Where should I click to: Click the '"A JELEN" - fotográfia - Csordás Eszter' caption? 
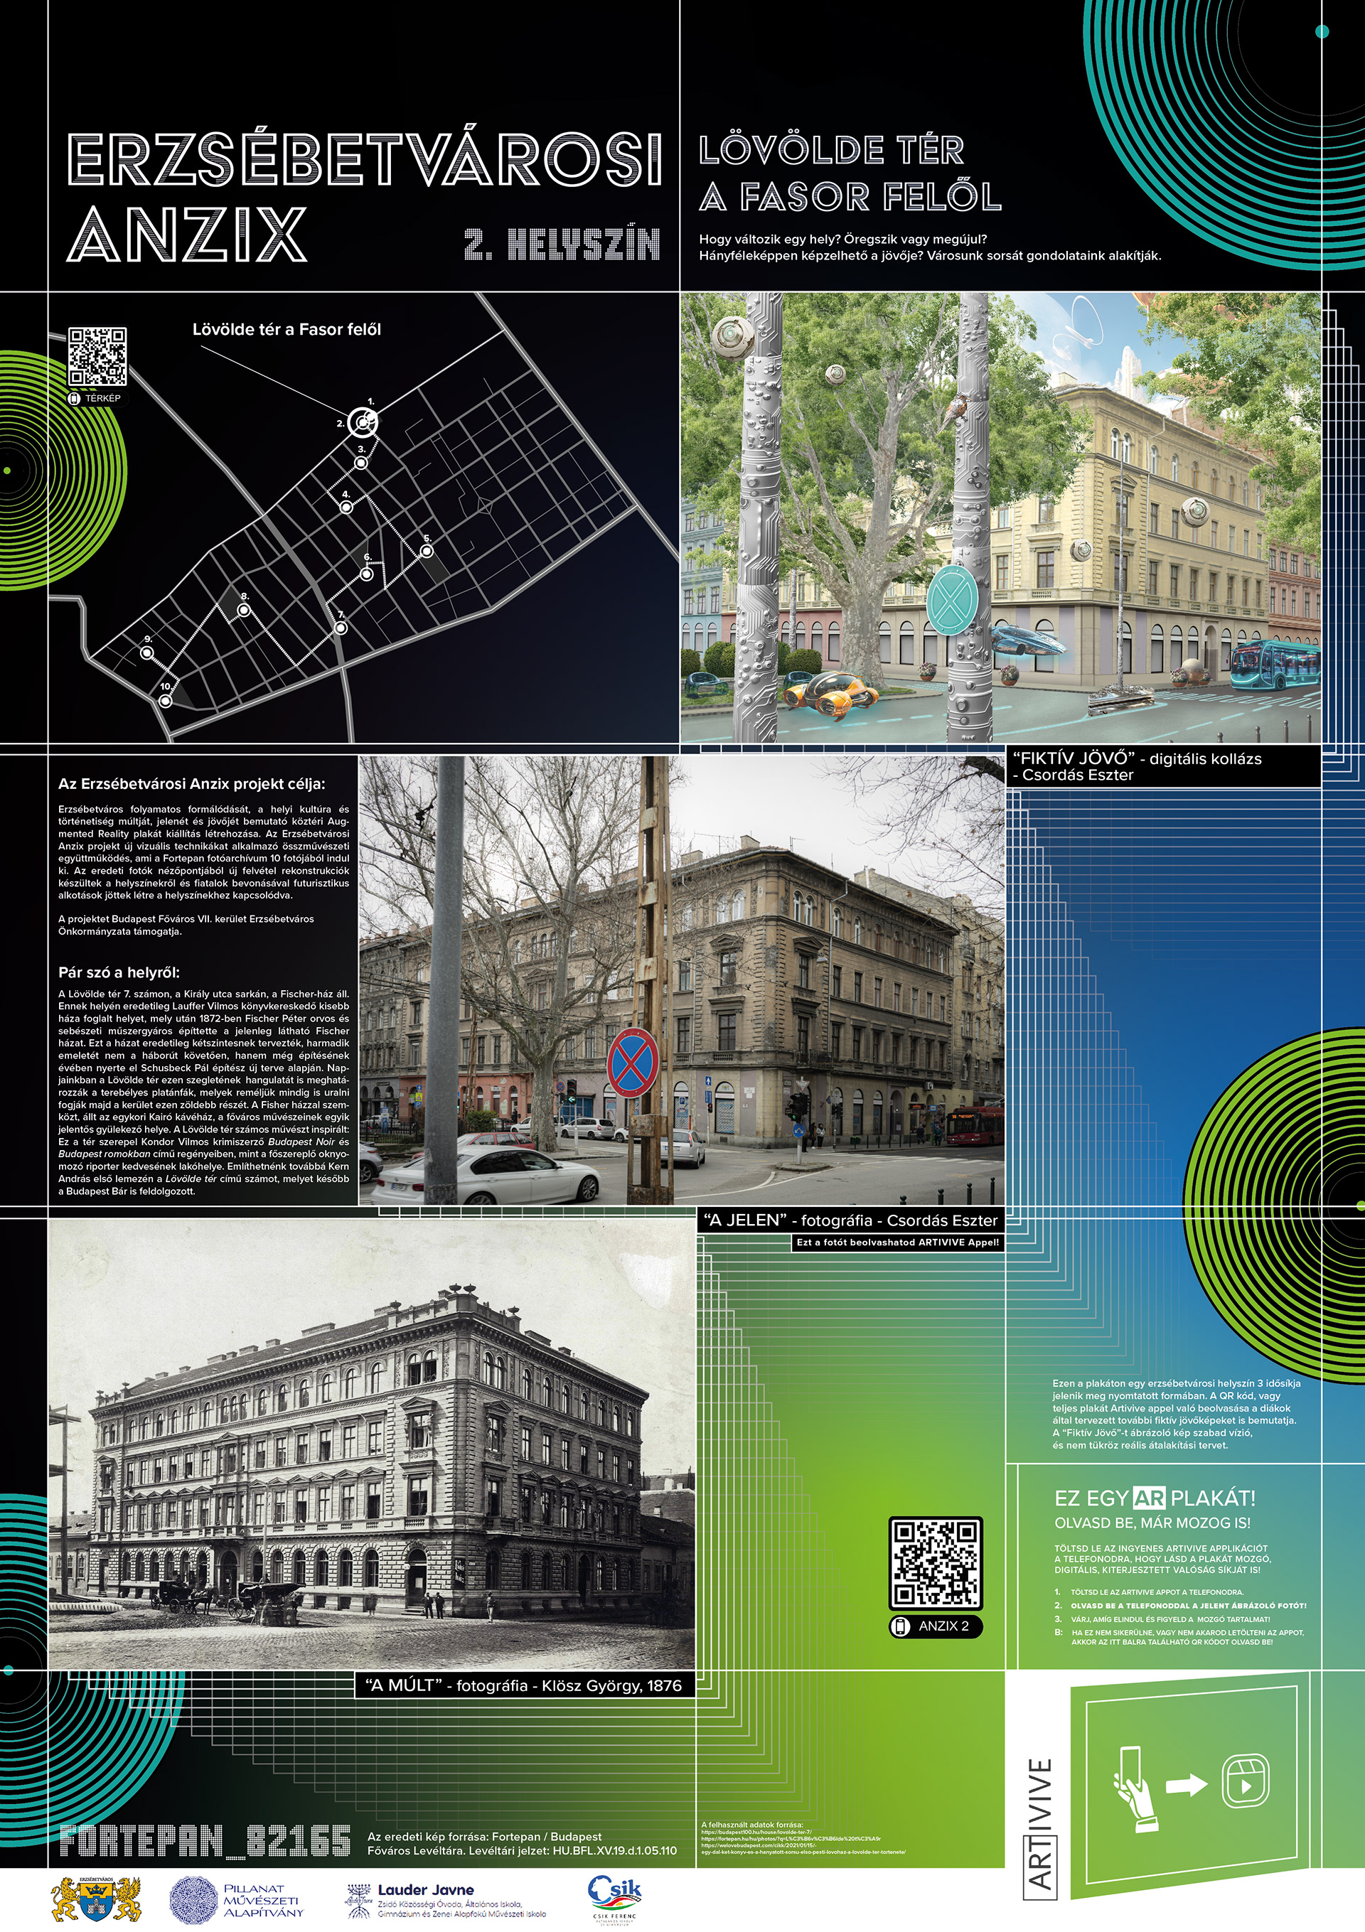[851, 1221]
